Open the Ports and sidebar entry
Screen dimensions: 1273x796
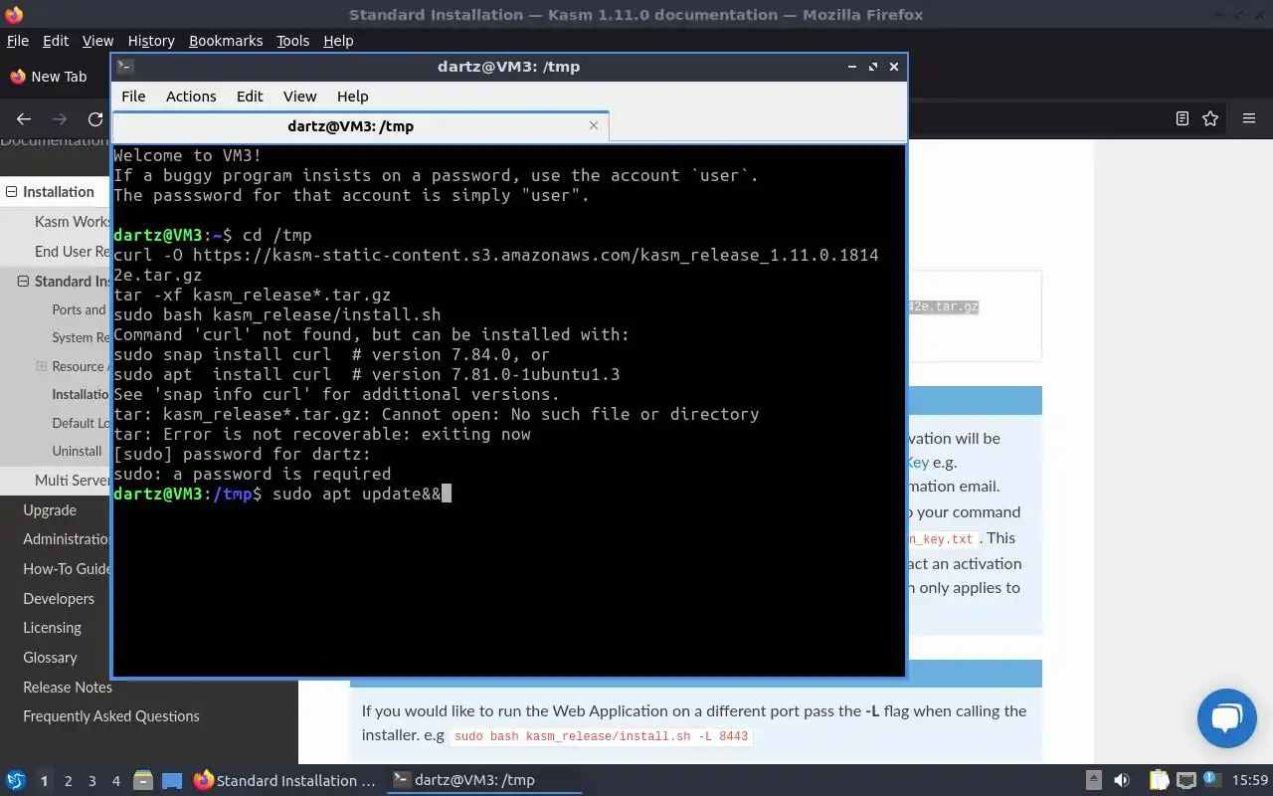80,309
